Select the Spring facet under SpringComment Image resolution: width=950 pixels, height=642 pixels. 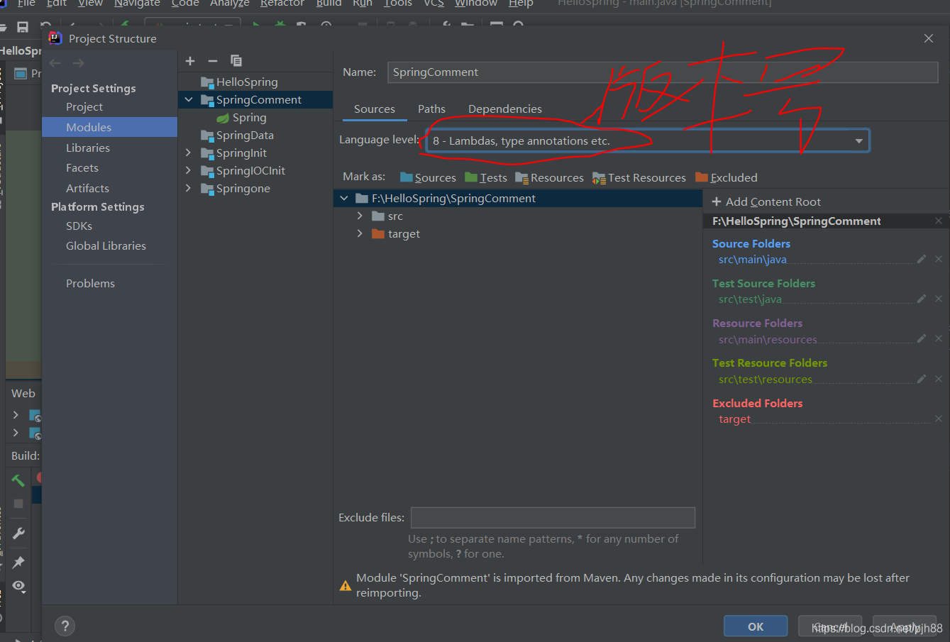click(x=249, y=118)
